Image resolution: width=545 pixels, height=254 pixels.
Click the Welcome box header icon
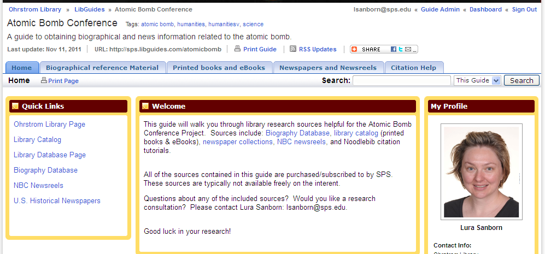[145, 106]
